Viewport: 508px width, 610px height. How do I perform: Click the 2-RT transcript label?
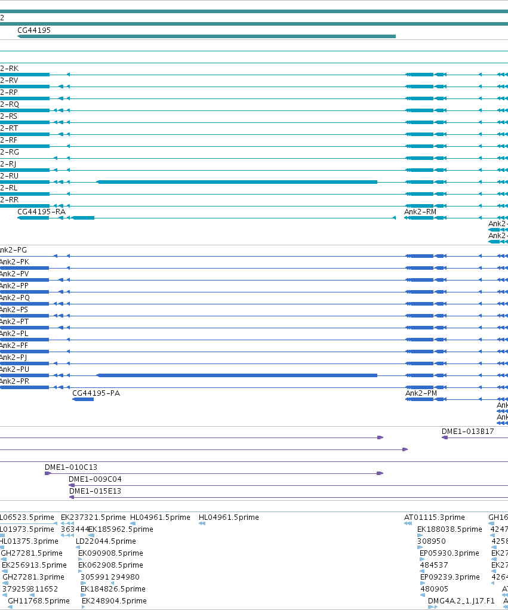[x=9, y=128]
